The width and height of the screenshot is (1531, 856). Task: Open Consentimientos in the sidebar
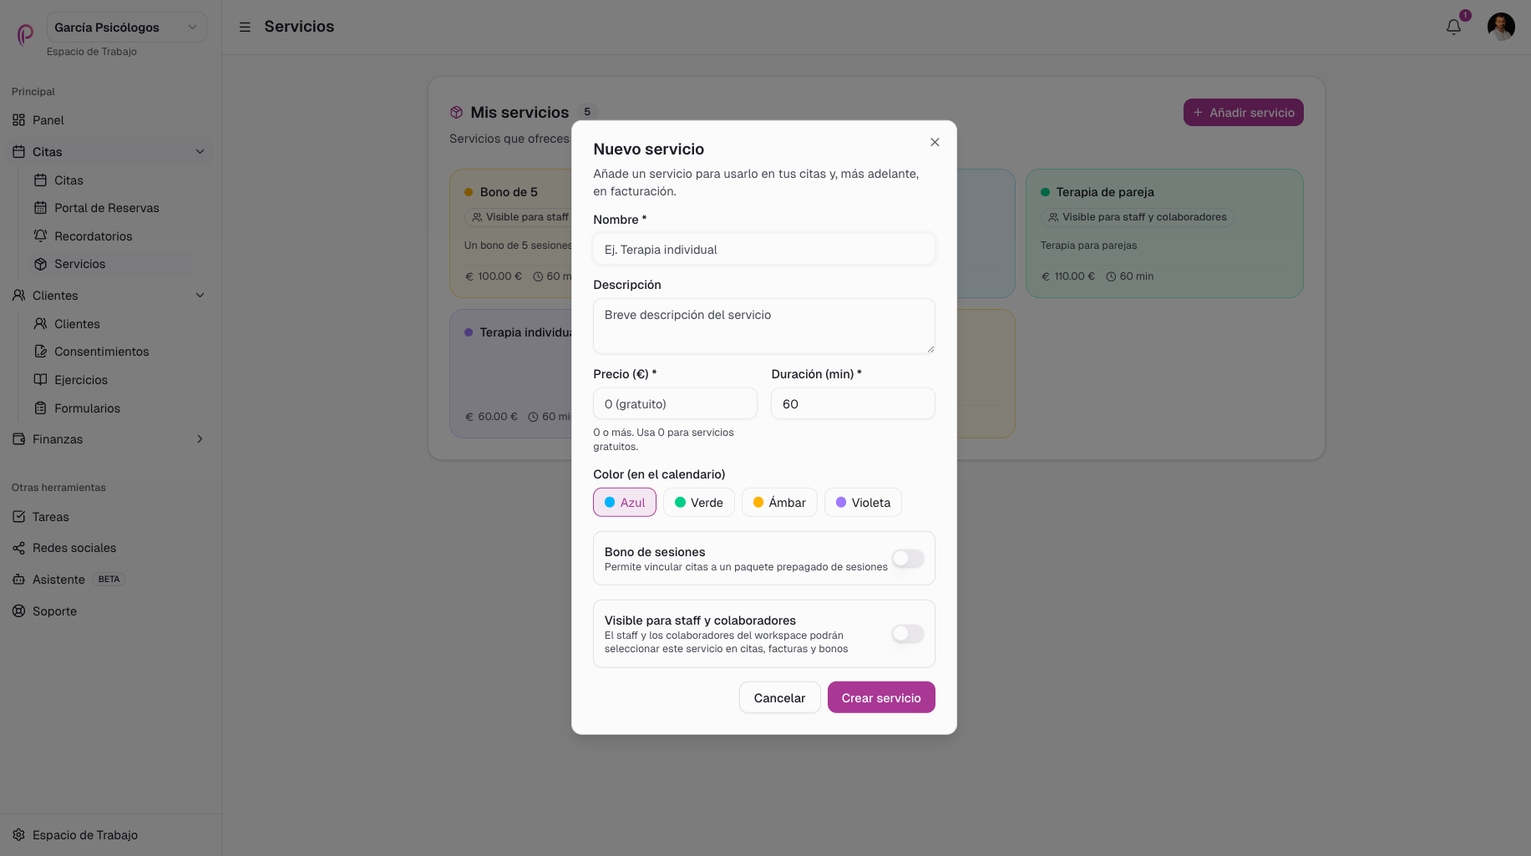pos(102,352)
